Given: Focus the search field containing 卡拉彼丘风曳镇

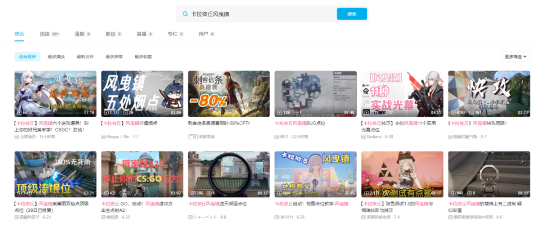Looking at the screenshot, I should tap(262, 14).
